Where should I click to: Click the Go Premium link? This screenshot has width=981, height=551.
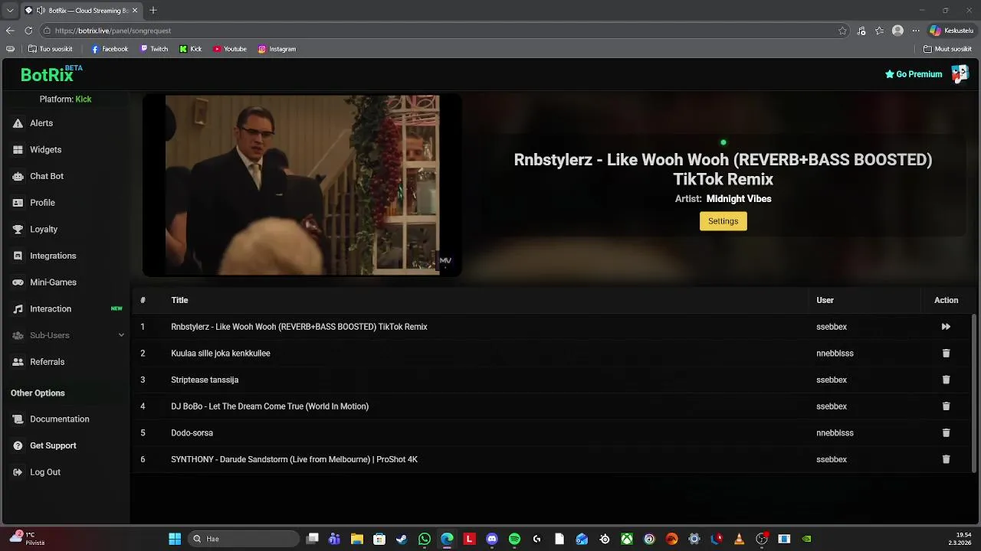pyautogui.click(x=914, y=74)
